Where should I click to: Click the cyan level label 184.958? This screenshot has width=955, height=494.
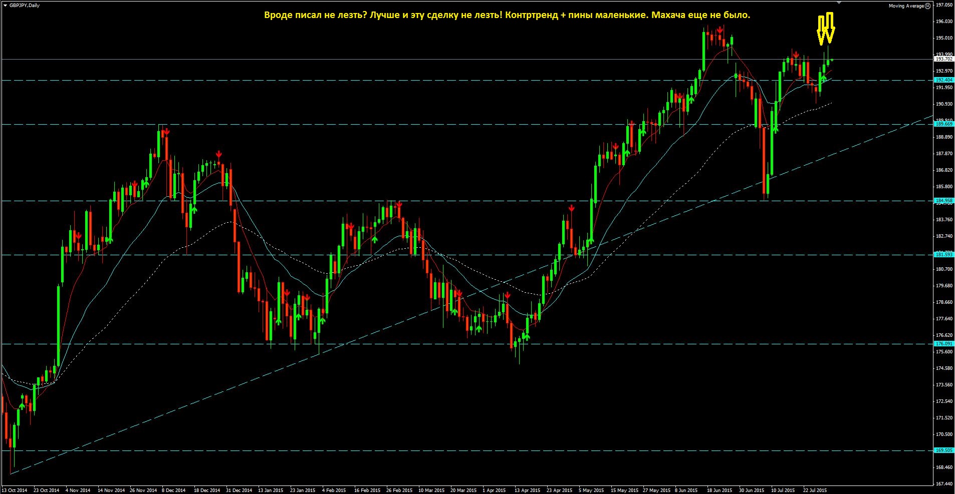pyautogui.click(x=944, y=201)
